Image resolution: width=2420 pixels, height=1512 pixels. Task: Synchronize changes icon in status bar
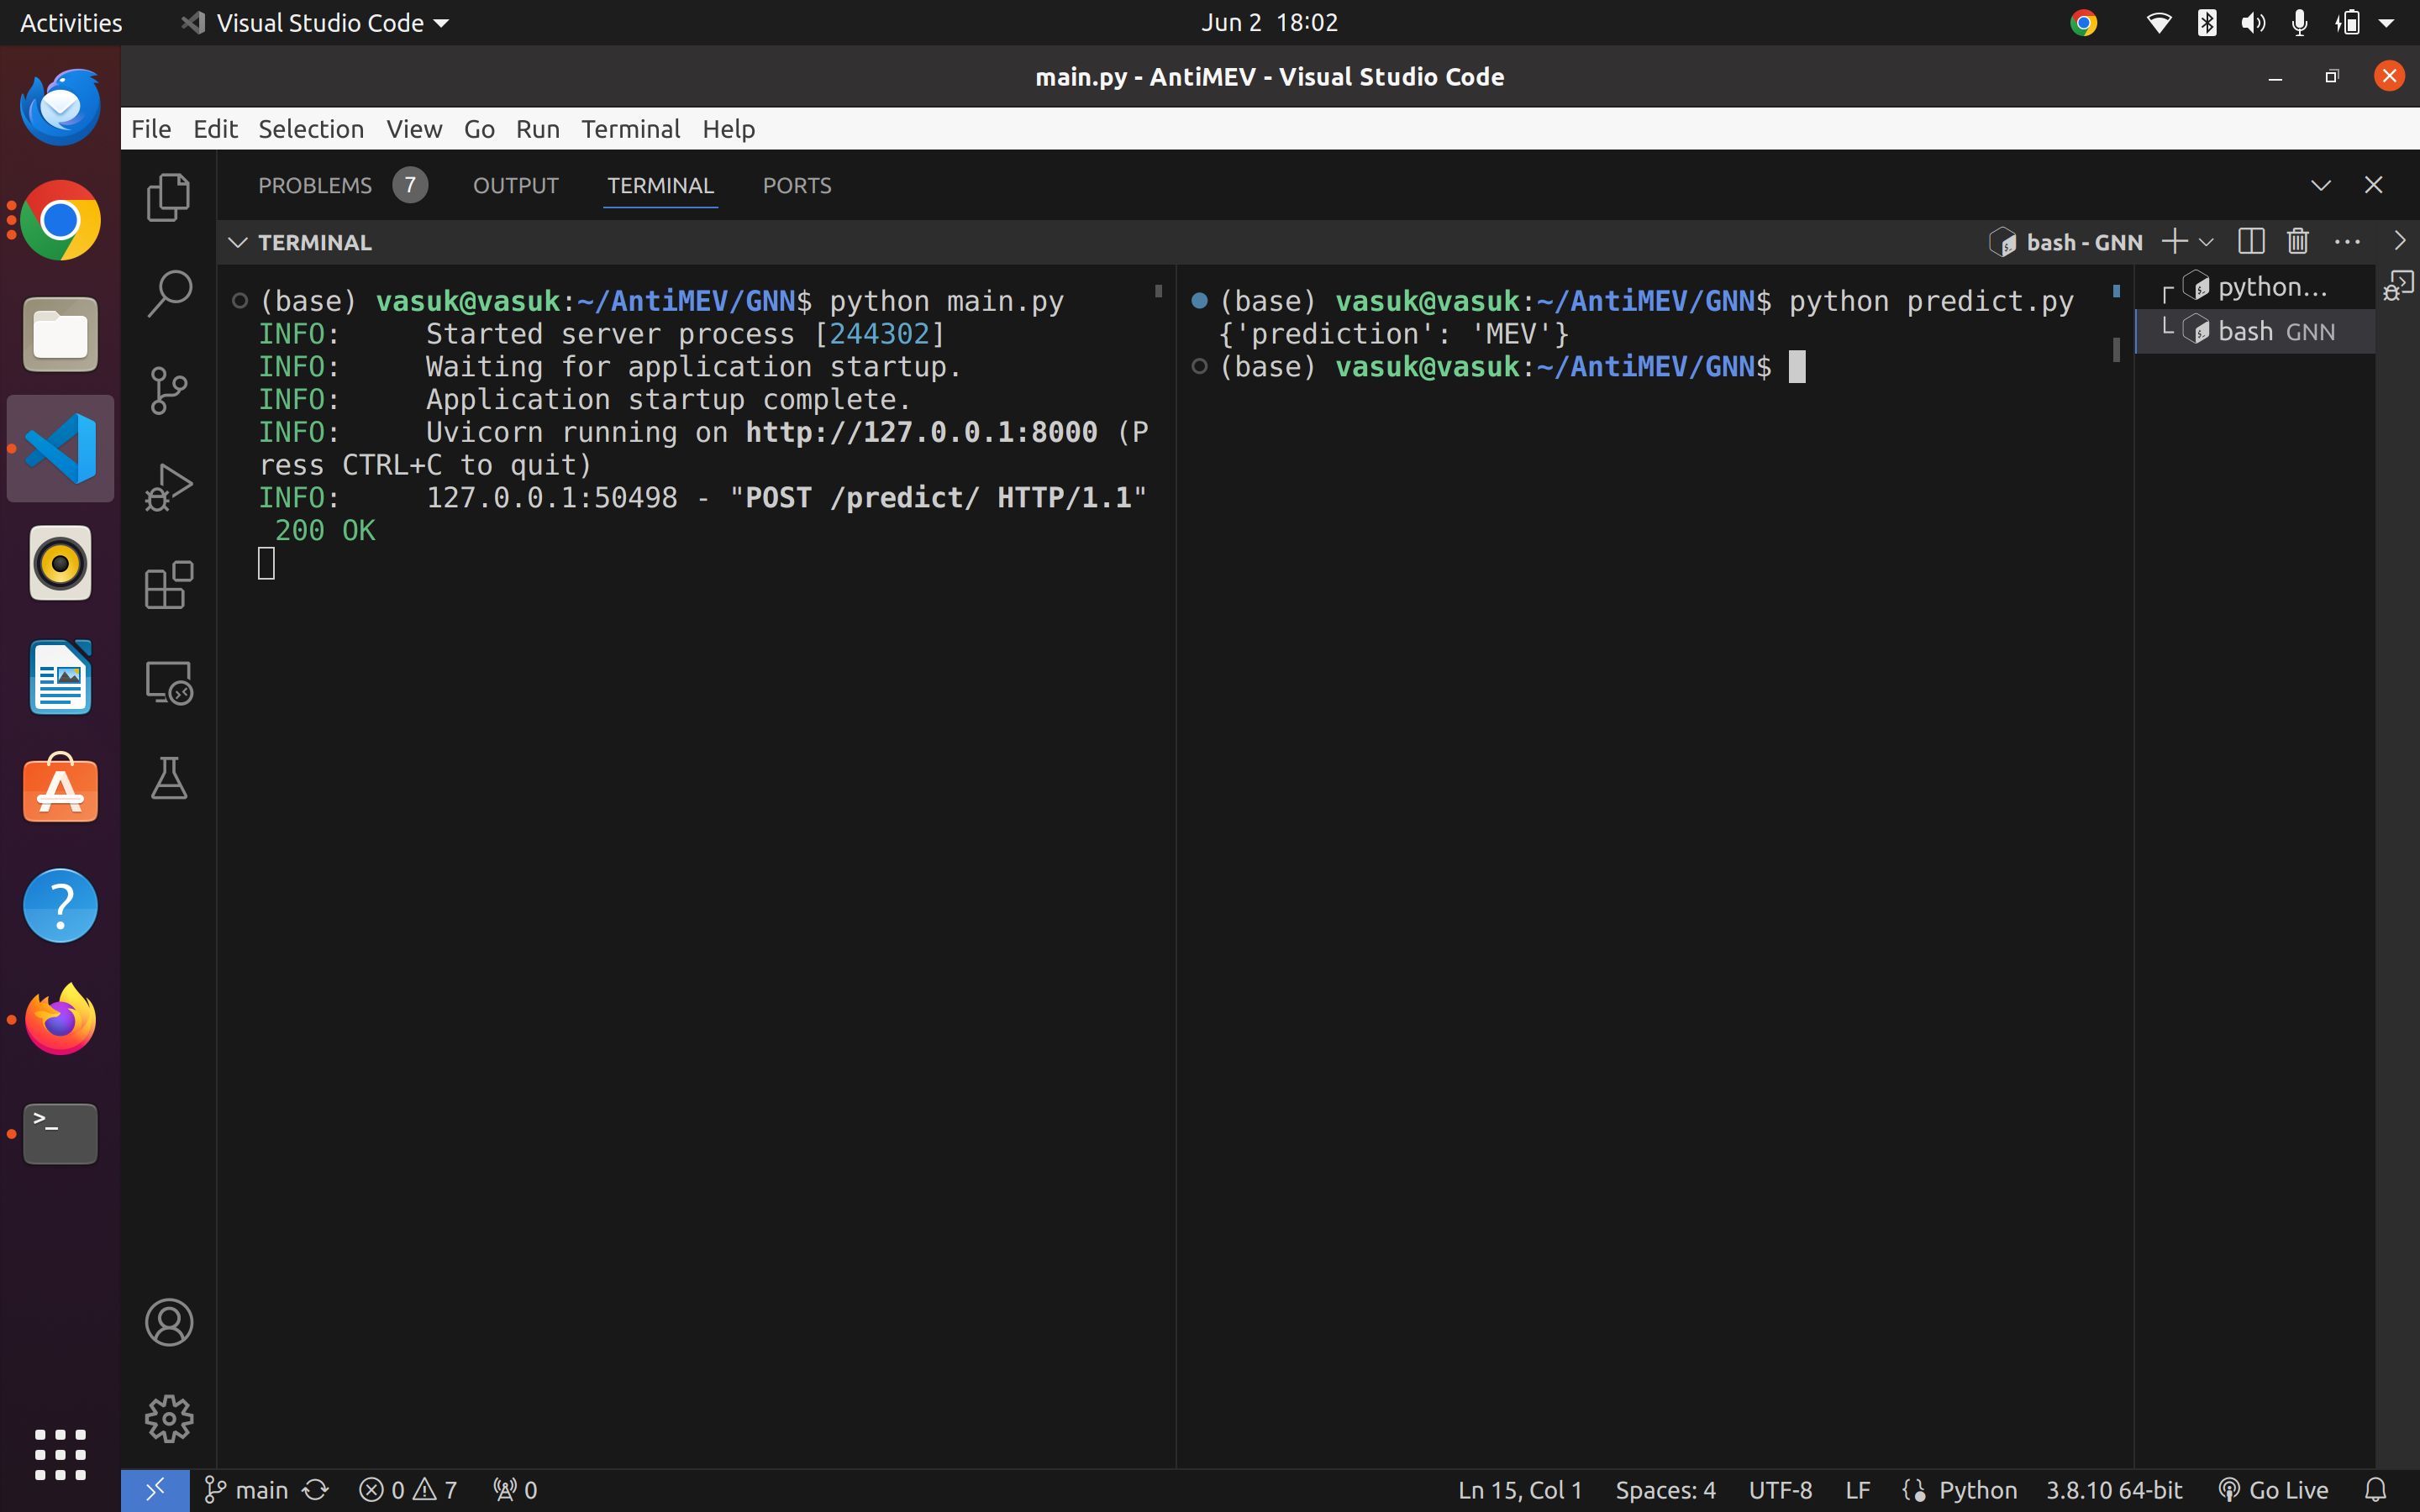pos(315,1490)
